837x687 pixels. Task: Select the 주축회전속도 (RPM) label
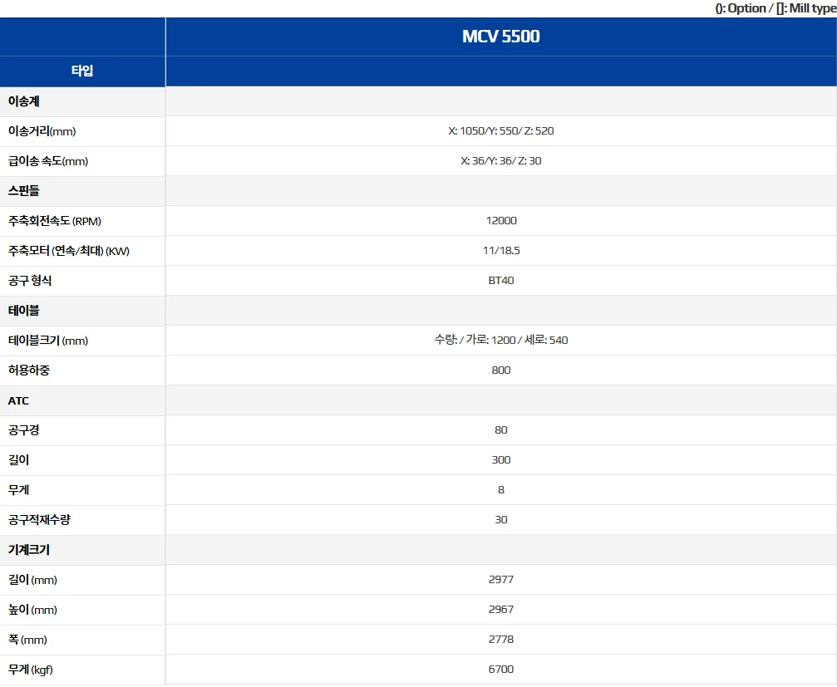(55, 221)
